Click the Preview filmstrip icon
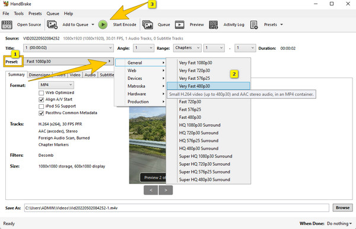The width and height of the screenshot is (356, 229). (180, 25)
